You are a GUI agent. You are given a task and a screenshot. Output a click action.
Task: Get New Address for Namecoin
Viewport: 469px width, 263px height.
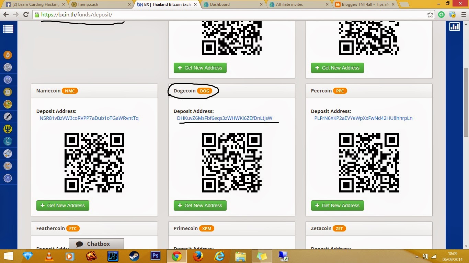(63, 205)
